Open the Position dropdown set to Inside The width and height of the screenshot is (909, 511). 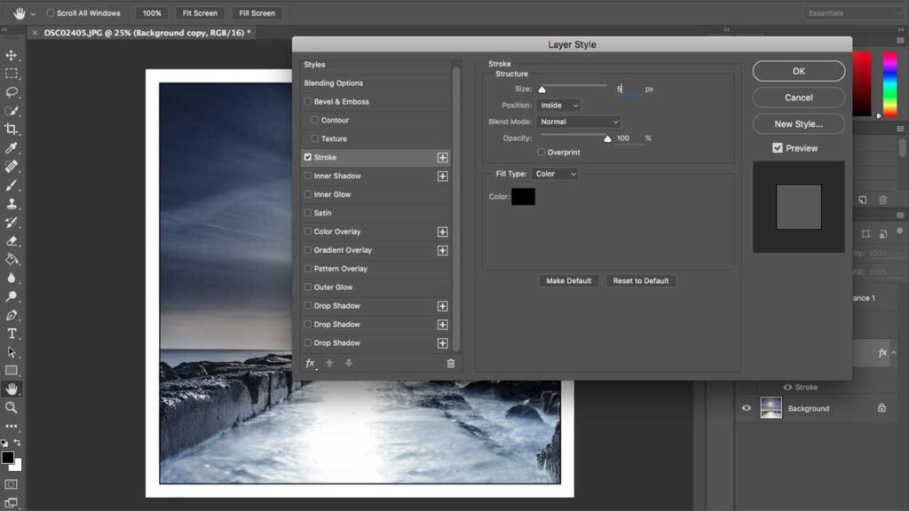[559, 106]
